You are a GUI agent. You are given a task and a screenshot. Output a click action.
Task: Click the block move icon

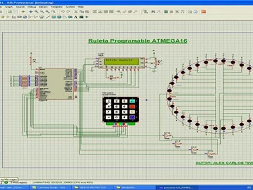pyautogui.click(x=100, y=12)
